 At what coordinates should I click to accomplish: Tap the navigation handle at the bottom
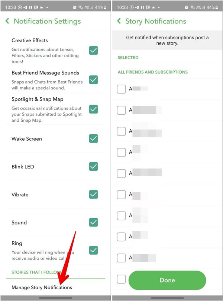click(56, 297)
